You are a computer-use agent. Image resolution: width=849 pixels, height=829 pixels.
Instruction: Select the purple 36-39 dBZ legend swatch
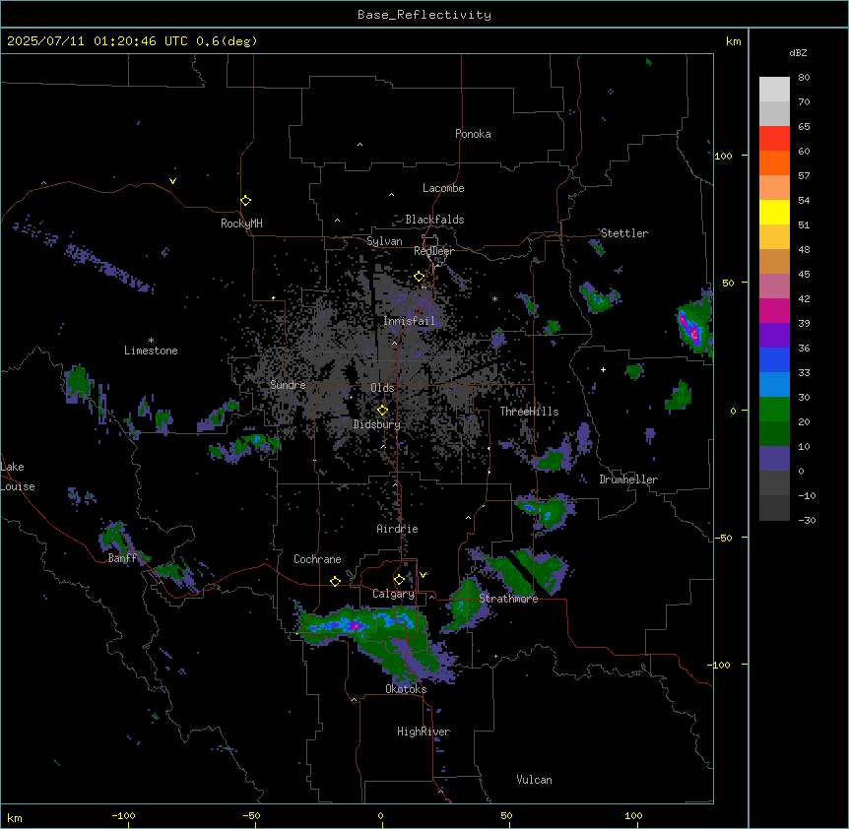(774, 336)
